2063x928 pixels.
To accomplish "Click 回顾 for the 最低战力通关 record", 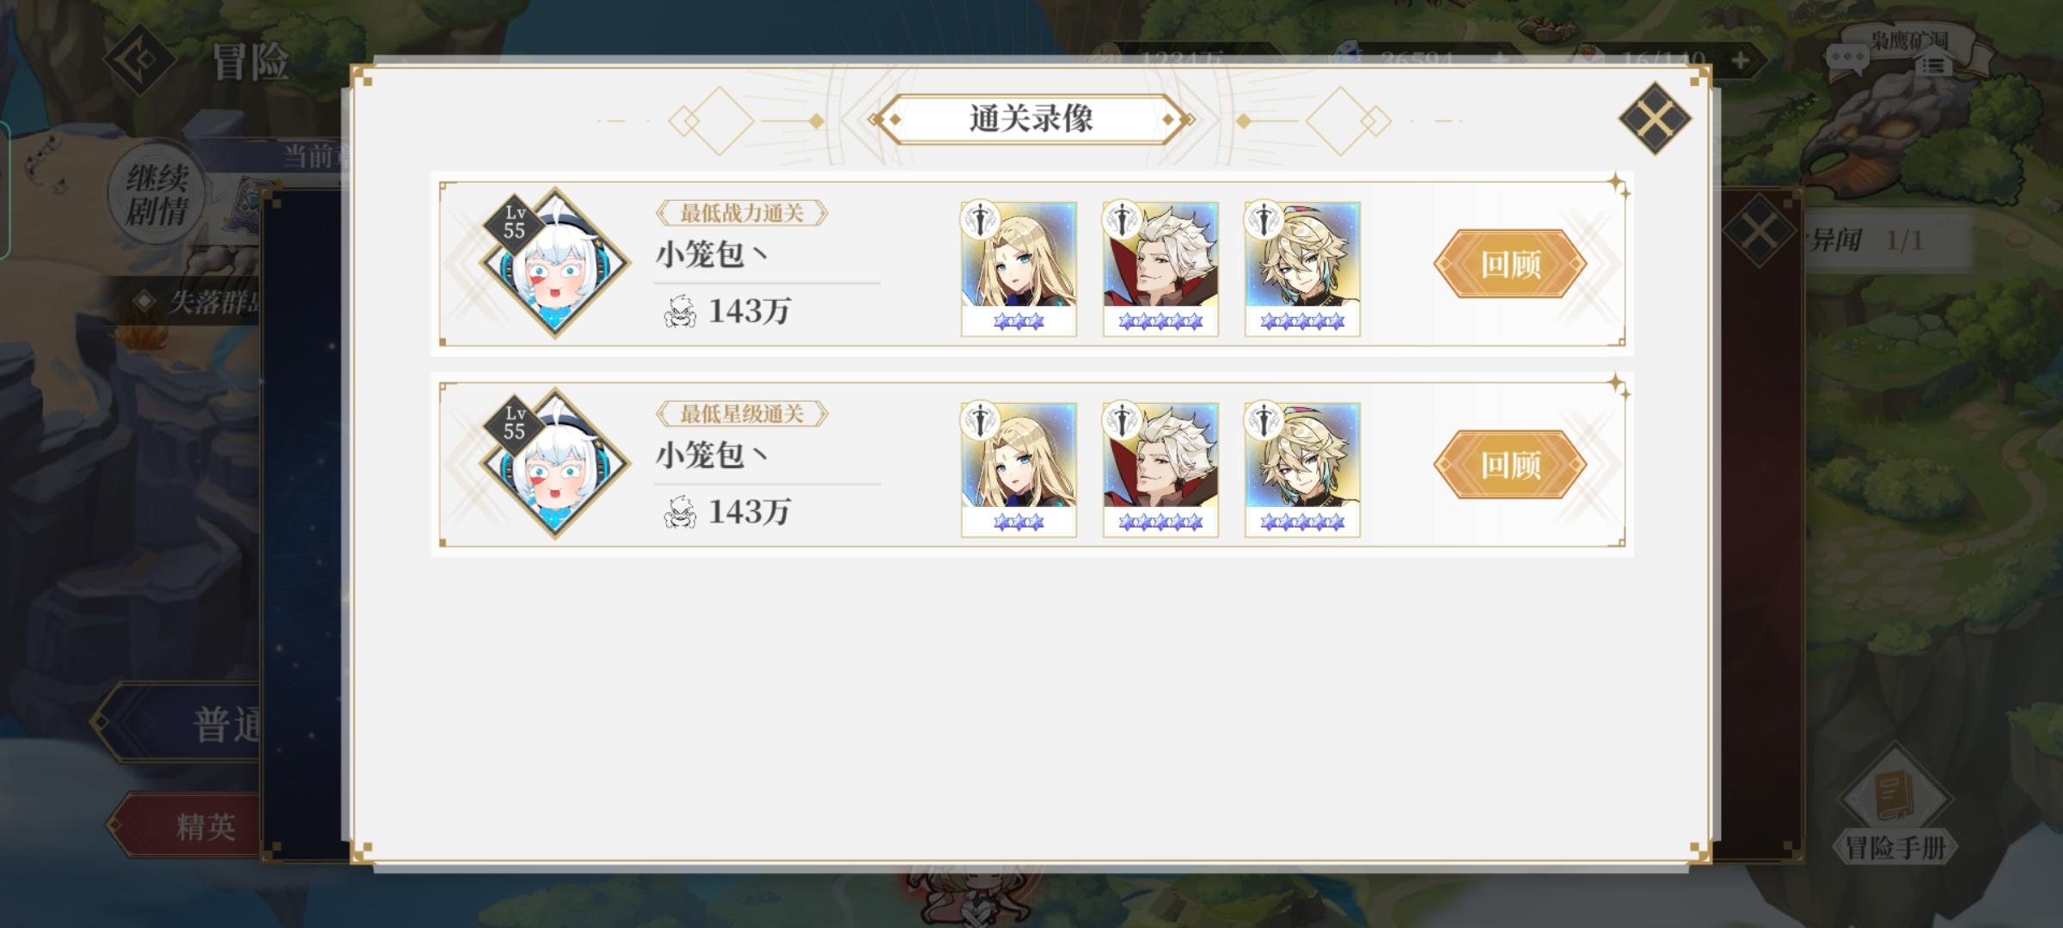I will (1510, 264).
